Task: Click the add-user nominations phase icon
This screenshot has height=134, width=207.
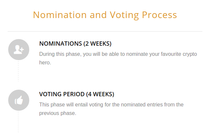Action: click(x=19, y=50)
